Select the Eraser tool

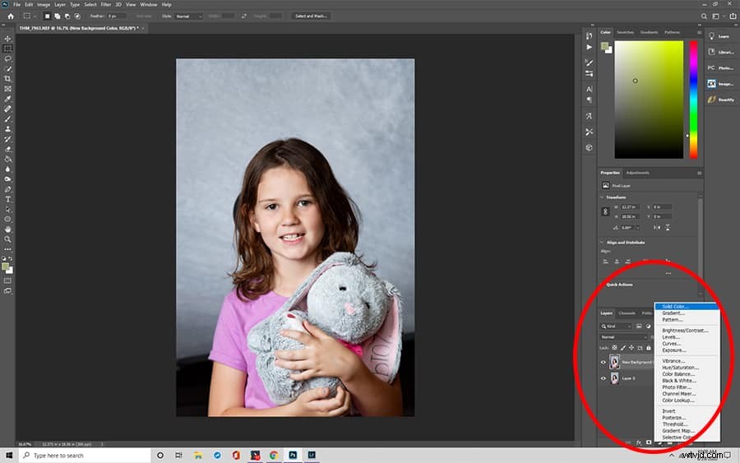coord(7,149)
